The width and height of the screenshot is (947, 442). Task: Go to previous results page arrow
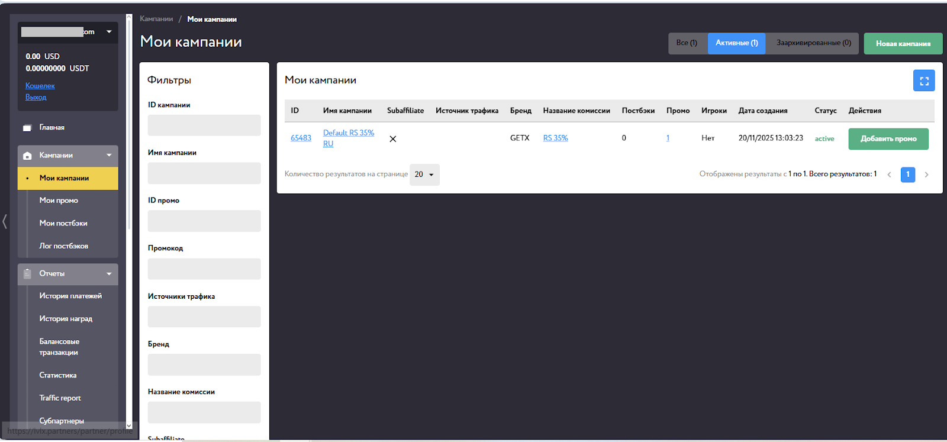click(x=889, y=175)
